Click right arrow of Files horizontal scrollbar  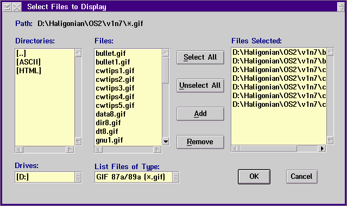point(157,150)
